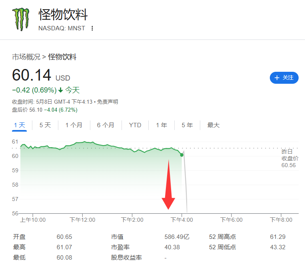The width and height of the screenshot is (305, 270).
Task: Click the 关注 follow button
Action: pyautogui.click(x=284, y=78)
